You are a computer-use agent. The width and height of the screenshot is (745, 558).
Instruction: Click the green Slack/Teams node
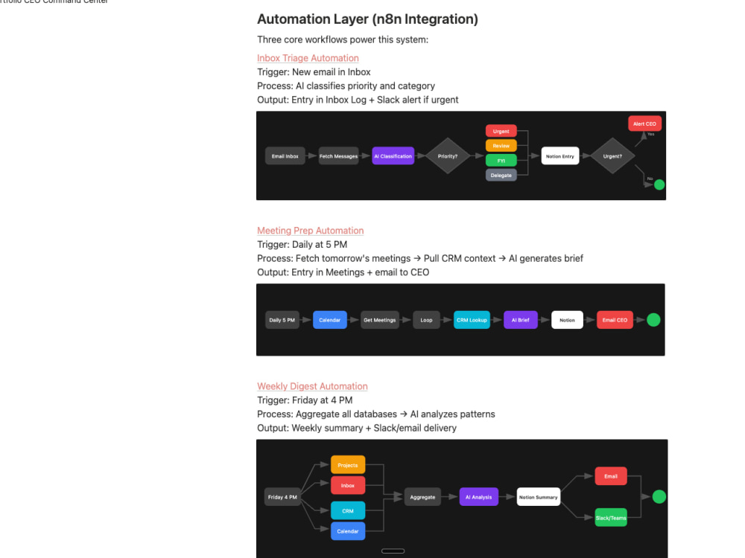tap(611, 518)
